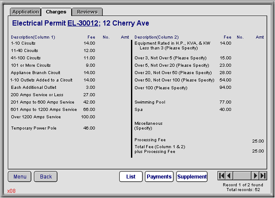This screenshot has width=275, height=198.
Task: Click the 'Total records: 52' text
Action: click(x=243, y=190)
